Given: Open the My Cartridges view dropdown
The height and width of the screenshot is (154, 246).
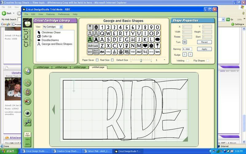Looking at the screenshot, I should (61, 27).
